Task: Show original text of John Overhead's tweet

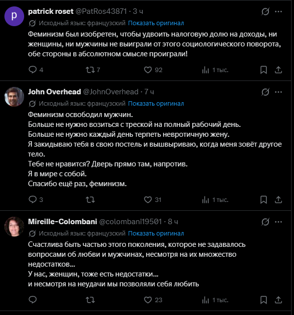Action: point(156,104)
